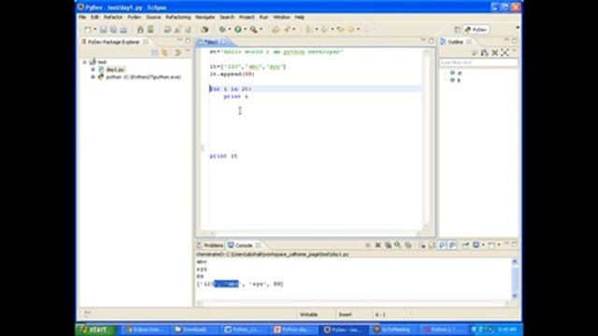Click the Console scrollbar up arrow
This screenshot has width=598, height=336.
pyautogui.click(x=515, y=262)
